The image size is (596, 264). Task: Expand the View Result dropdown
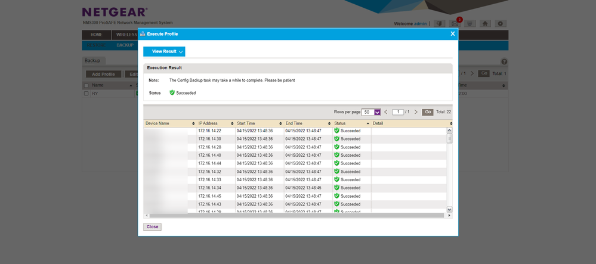pyautogui.click(x=164, y=52)
